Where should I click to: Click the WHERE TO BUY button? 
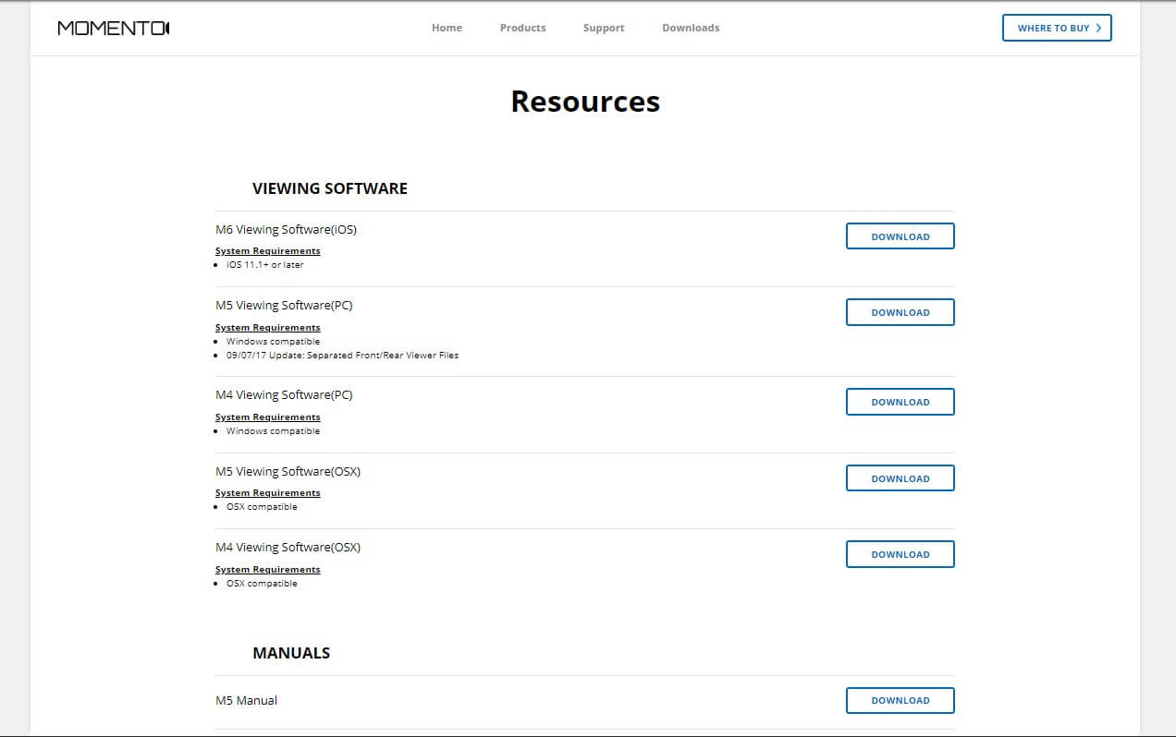(x=1057, y=28)
